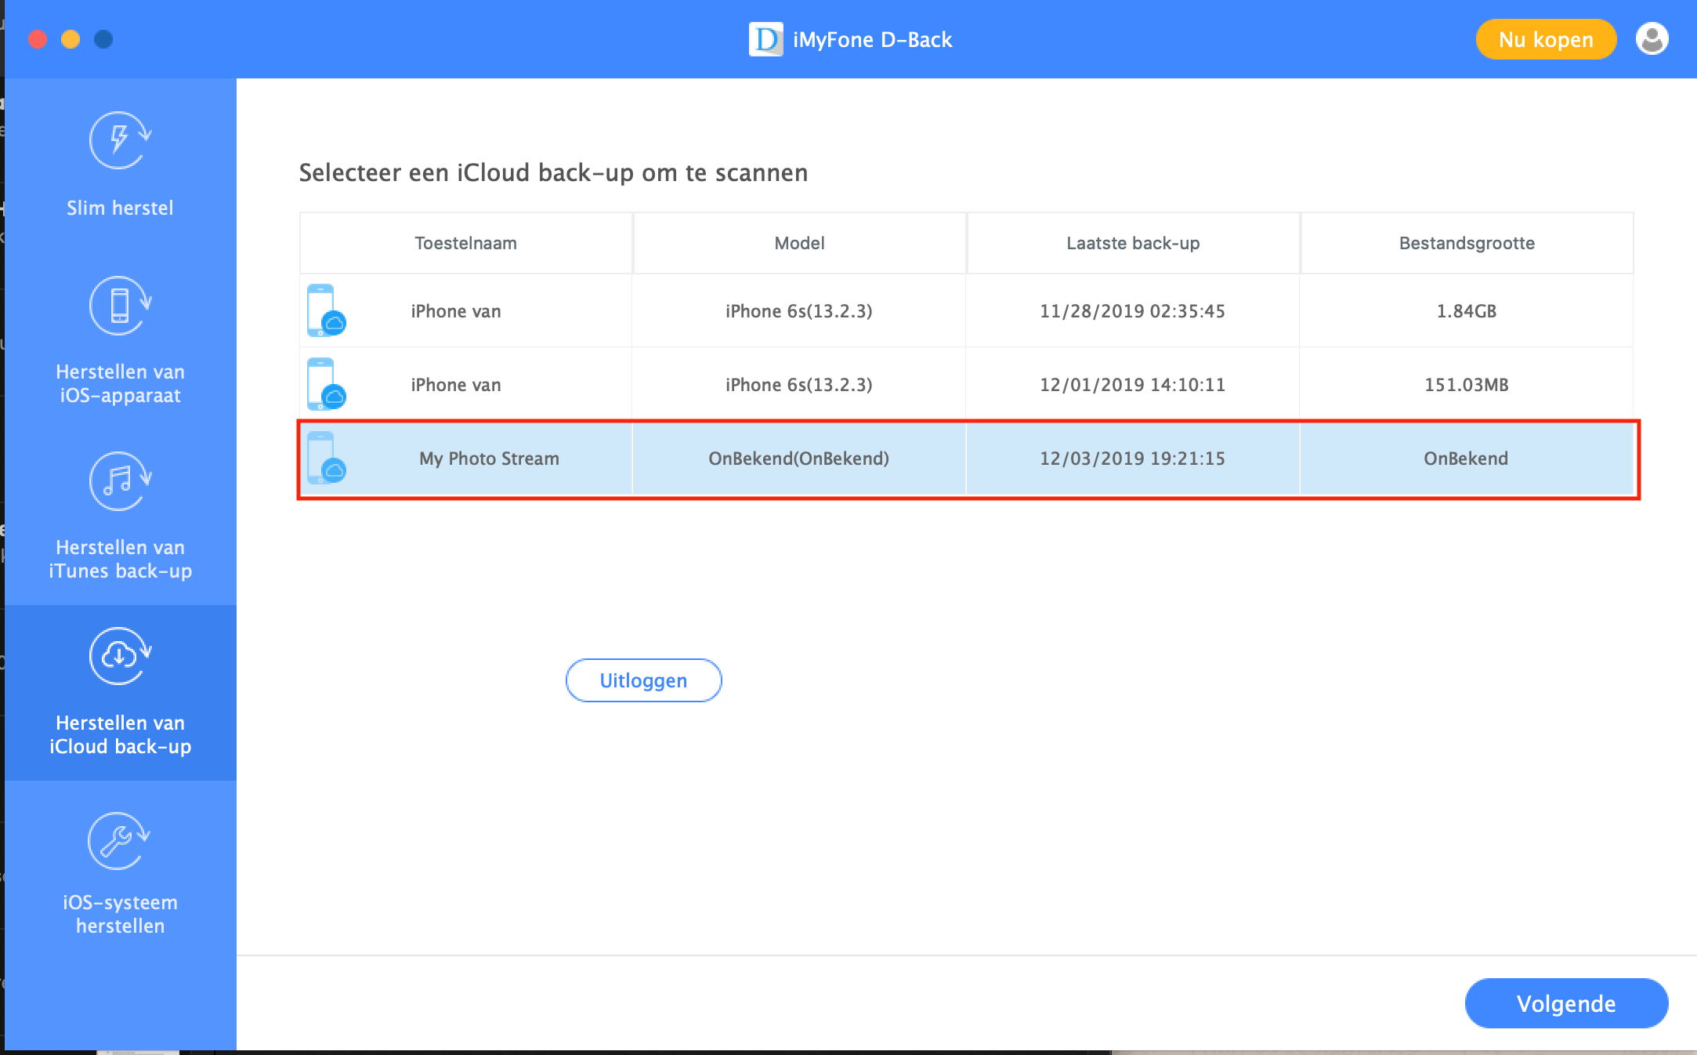
Task: Click device icon of 1.84GB backup
Action: [326, 311]
